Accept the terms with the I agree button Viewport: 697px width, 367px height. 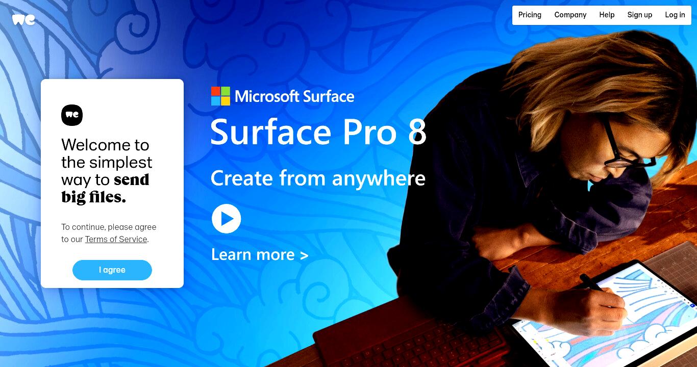112,270
